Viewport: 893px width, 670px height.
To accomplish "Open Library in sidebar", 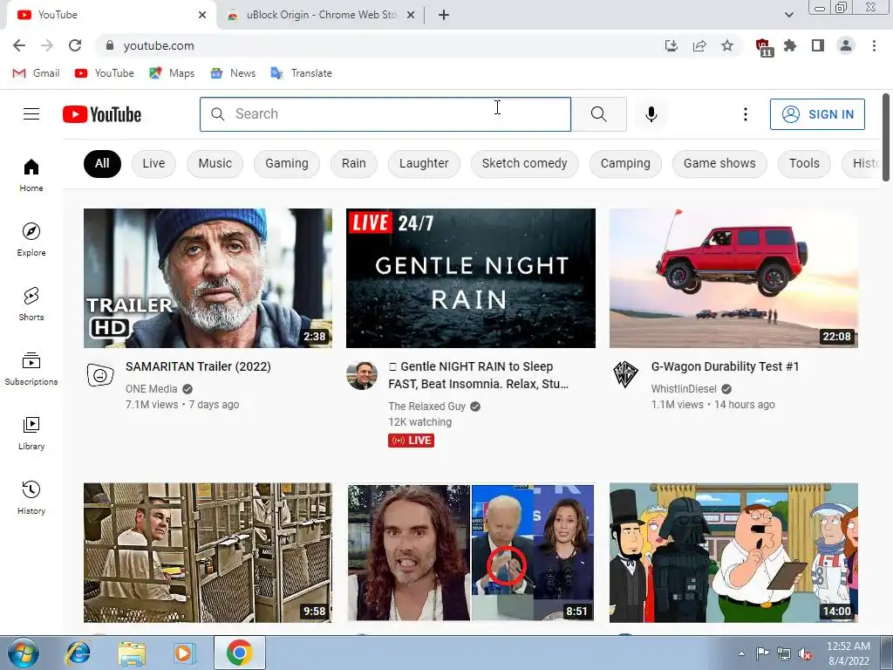I will [x=31, y=433].
